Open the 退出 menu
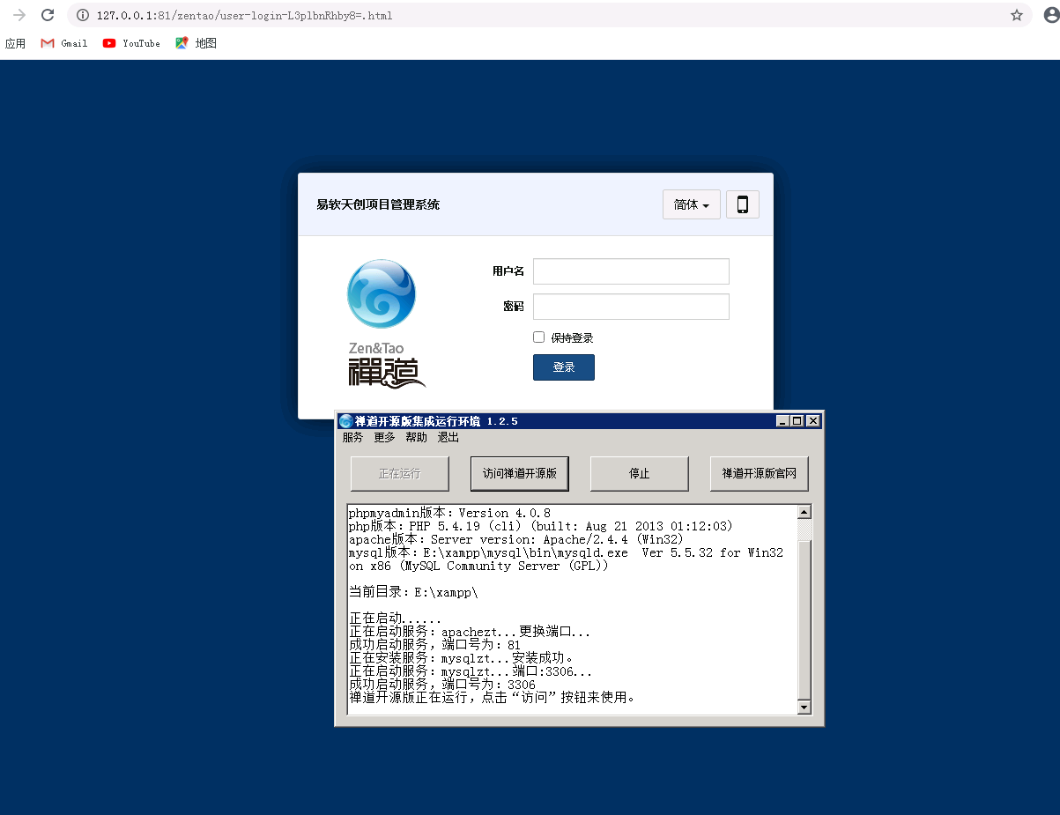Screen dimensions: 1060x815 point(448,437)
